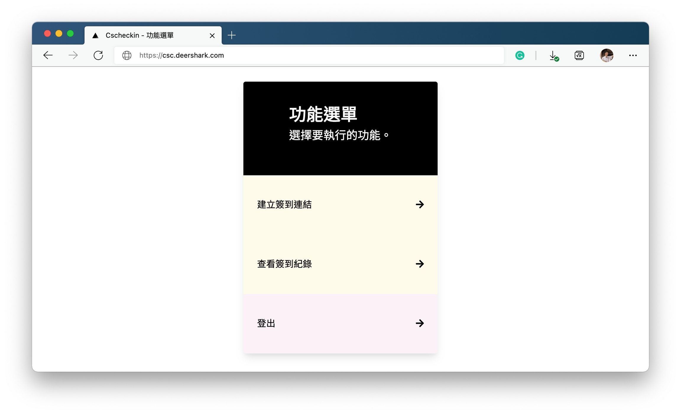The image size is (681, 414).
Task: Click the globe site info icon
Action: tap(127, 55)
